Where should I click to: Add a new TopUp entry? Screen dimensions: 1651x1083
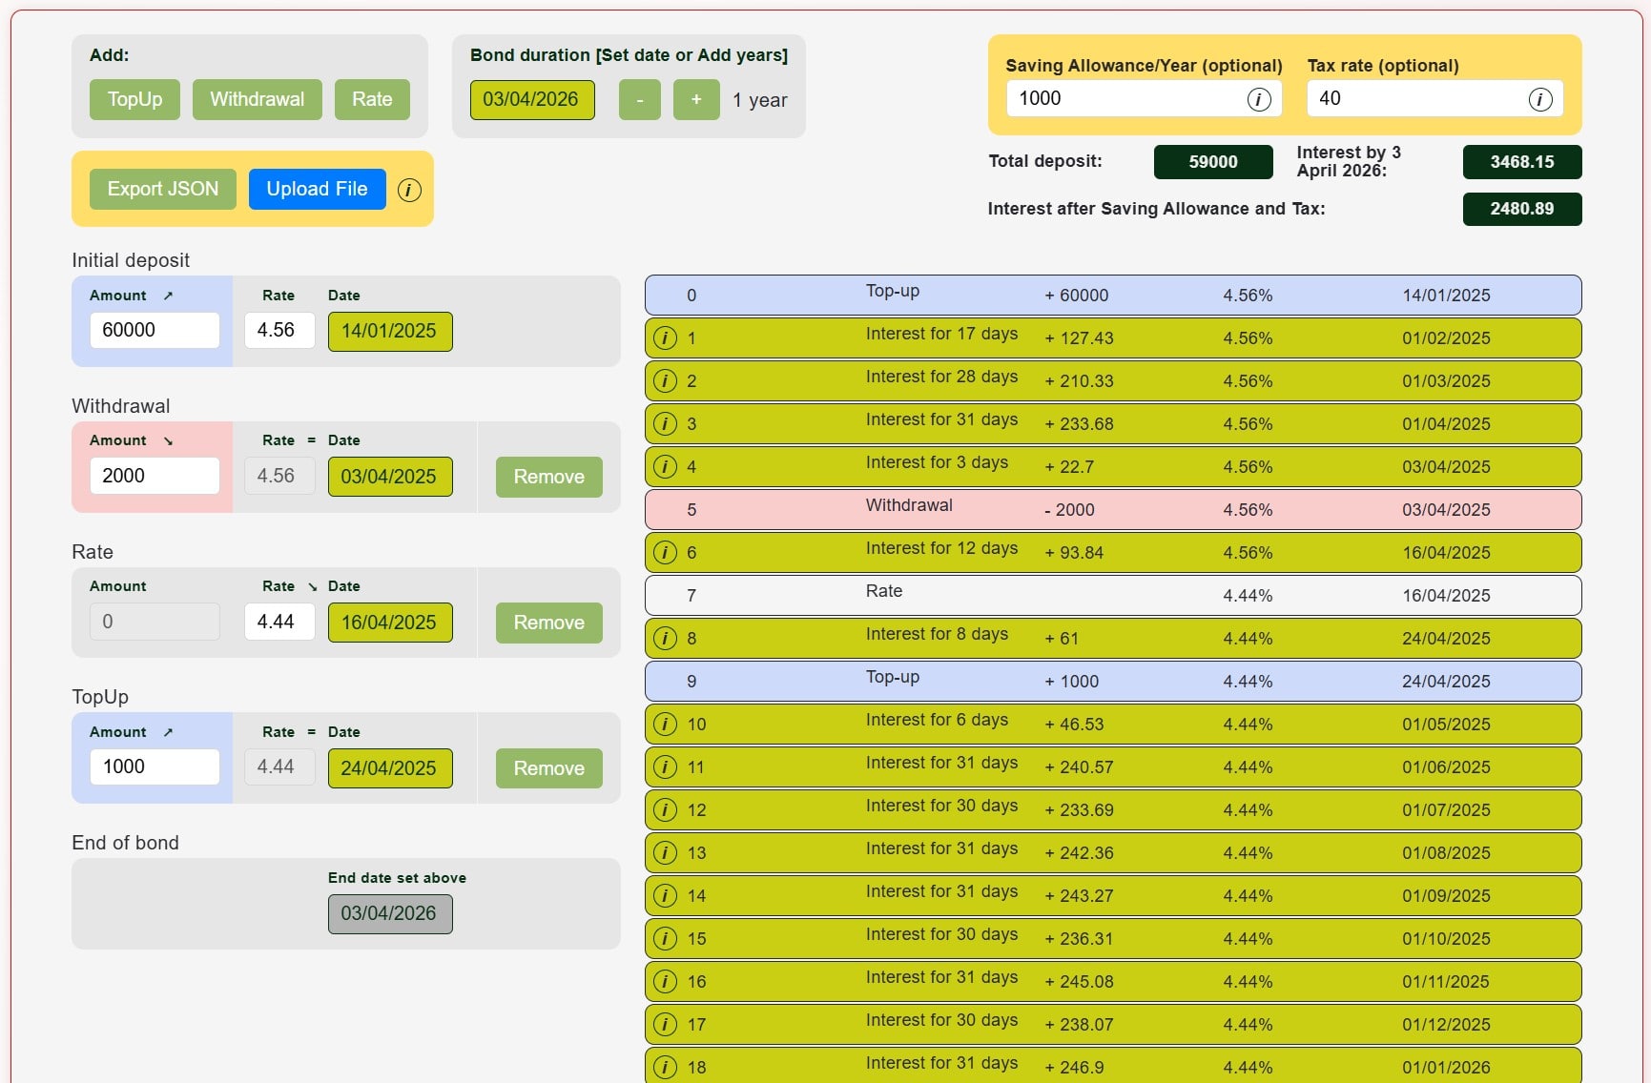pyautogui.click(x=134, y=99)
